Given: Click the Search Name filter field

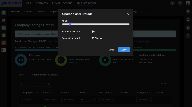Looking at the screenshot, I should (50, 100).
